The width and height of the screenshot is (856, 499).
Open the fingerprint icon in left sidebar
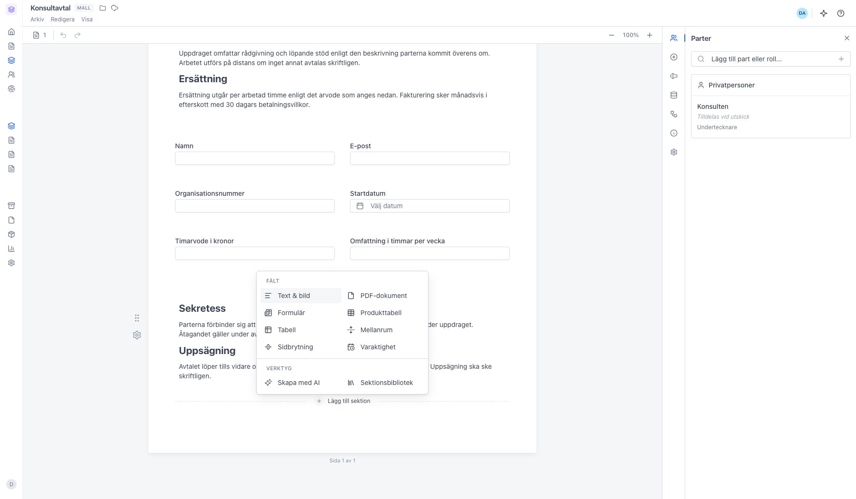11,89
